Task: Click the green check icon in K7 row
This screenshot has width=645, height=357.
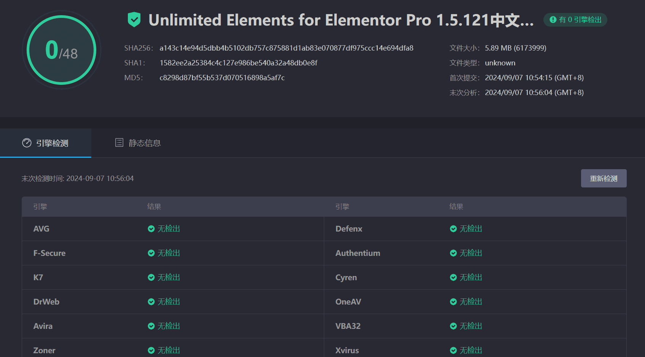Action: coord(151,278)
